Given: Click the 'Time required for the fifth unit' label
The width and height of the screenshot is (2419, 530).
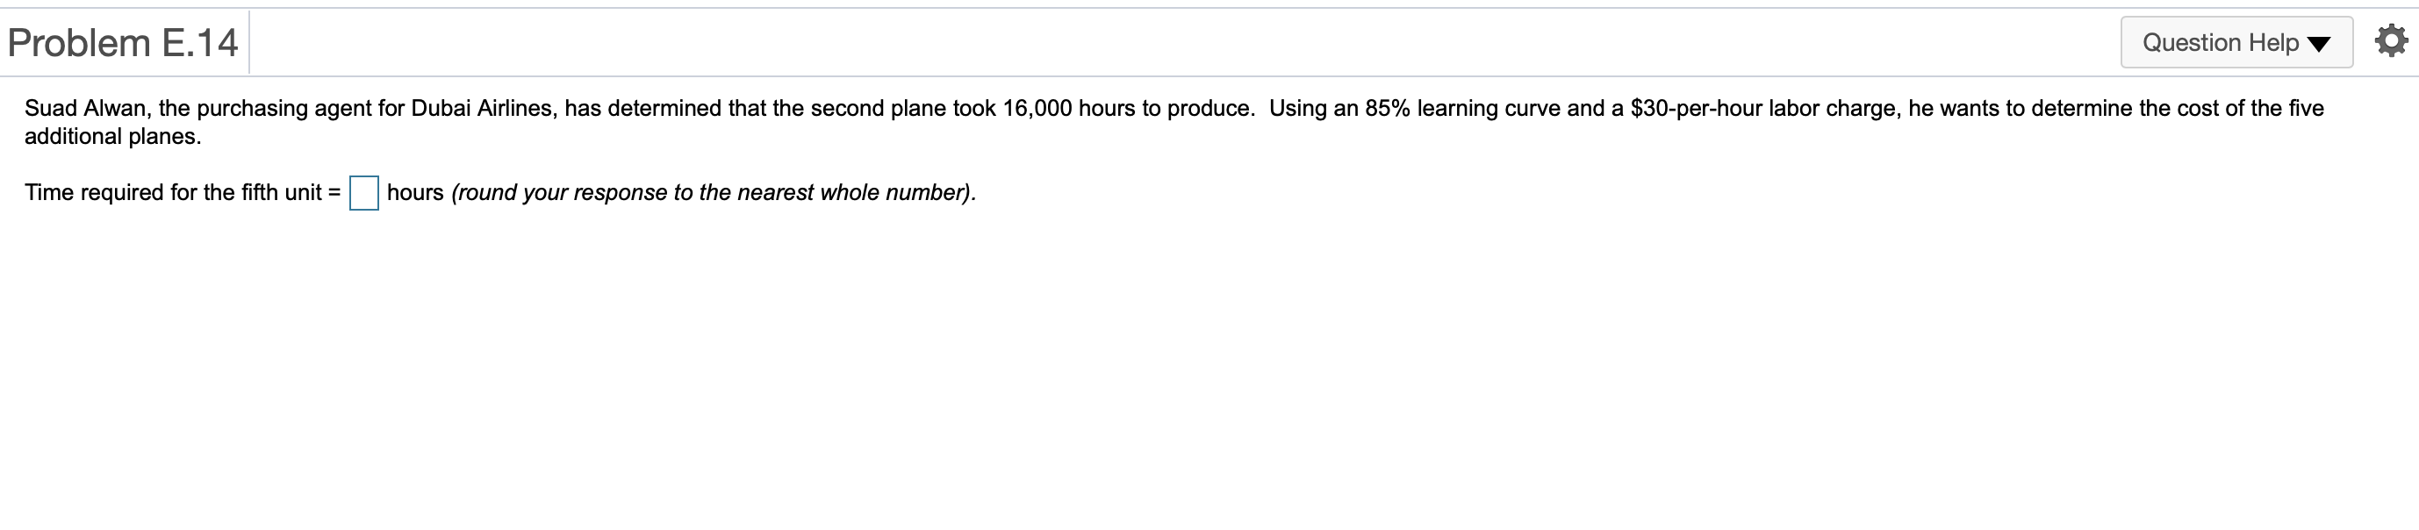Looking at the screenshot, I should click(x=173, y=192).
